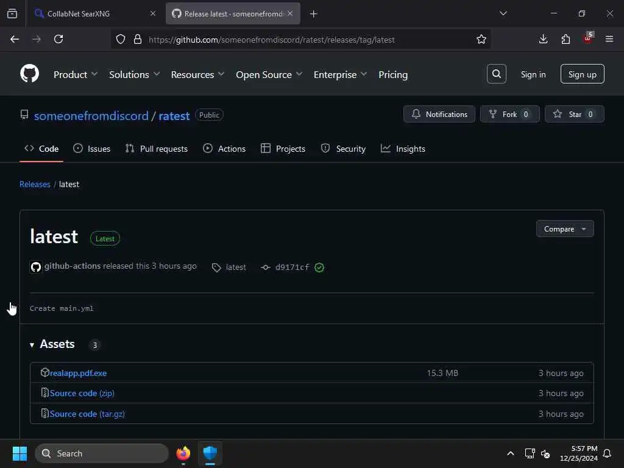Click the shield tracking protection icon
The image size is (624, 468).
click(121, 39)
